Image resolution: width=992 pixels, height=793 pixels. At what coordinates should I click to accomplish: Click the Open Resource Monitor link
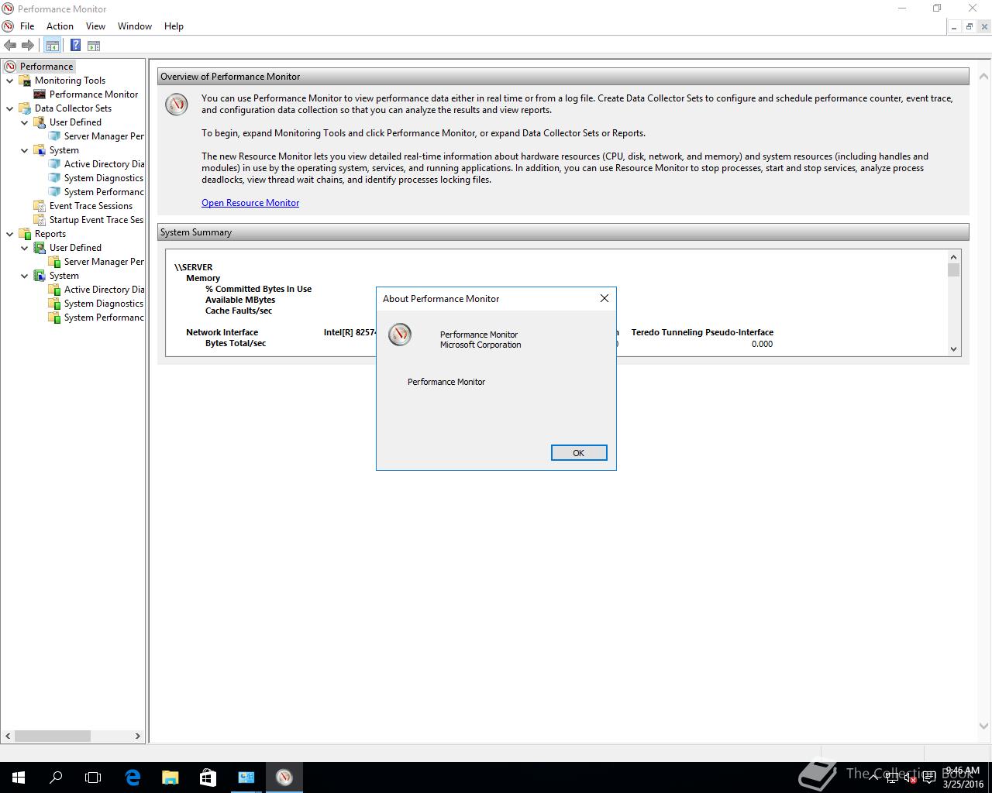coord(250,203)
